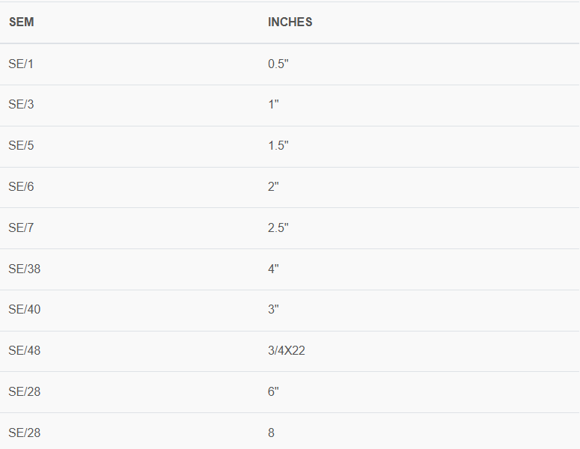Click the 3/4X22 value

pos(287,351)
